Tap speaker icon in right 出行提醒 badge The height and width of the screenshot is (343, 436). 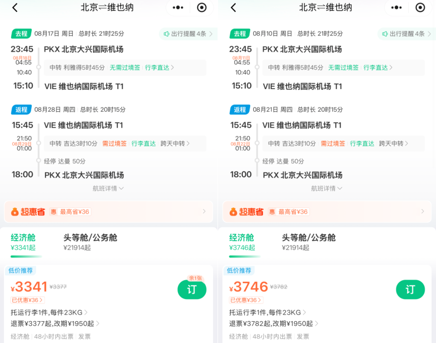[x=385, y=34]
